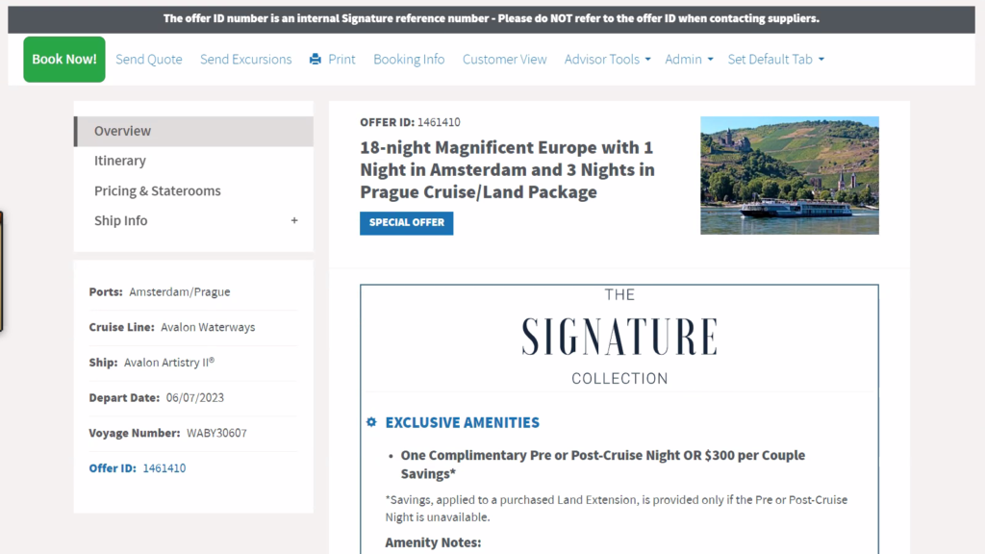
Task: Expand Ship Info with the plus icon
Action: [294, 220]
